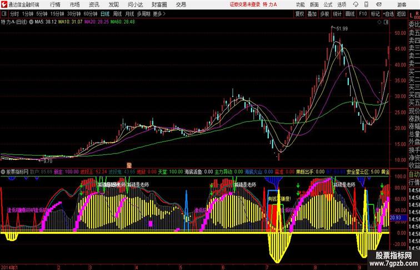This screenshot has width=420, height=270.
Task: Click the 海底活鱼: 0.00 indicator value
Action: [198, 172]
